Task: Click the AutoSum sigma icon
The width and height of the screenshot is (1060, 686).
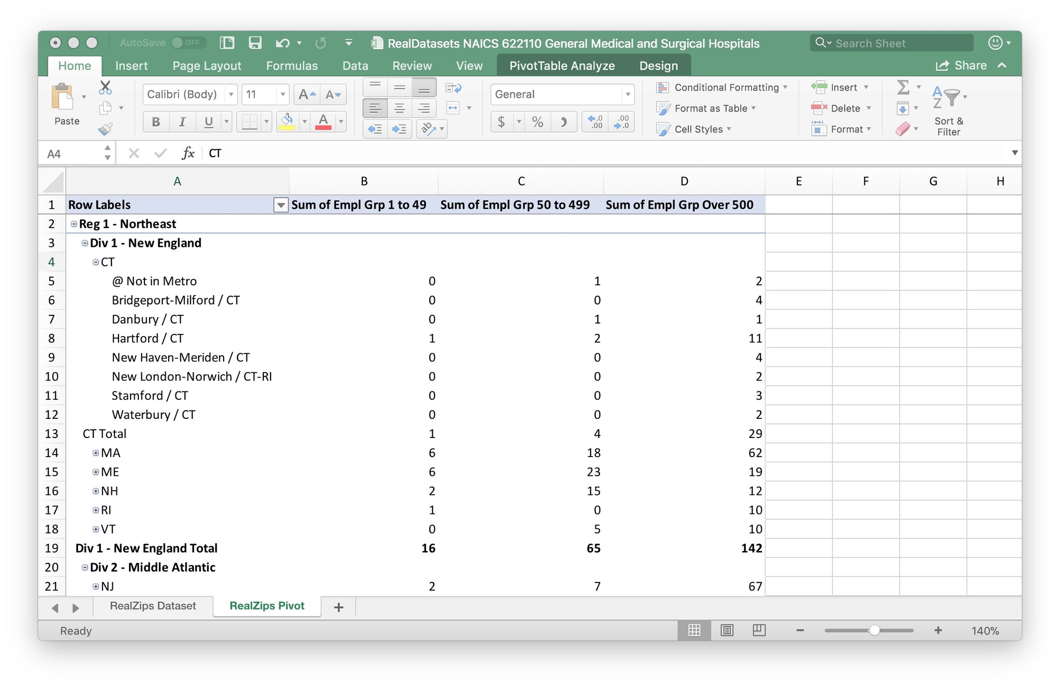Action: (903, 87)
